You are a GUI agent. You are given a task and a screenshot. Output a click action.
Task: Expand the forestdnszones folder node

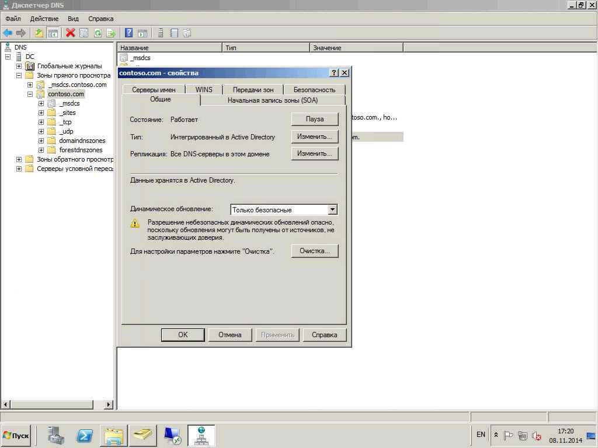tap(41, 150)
